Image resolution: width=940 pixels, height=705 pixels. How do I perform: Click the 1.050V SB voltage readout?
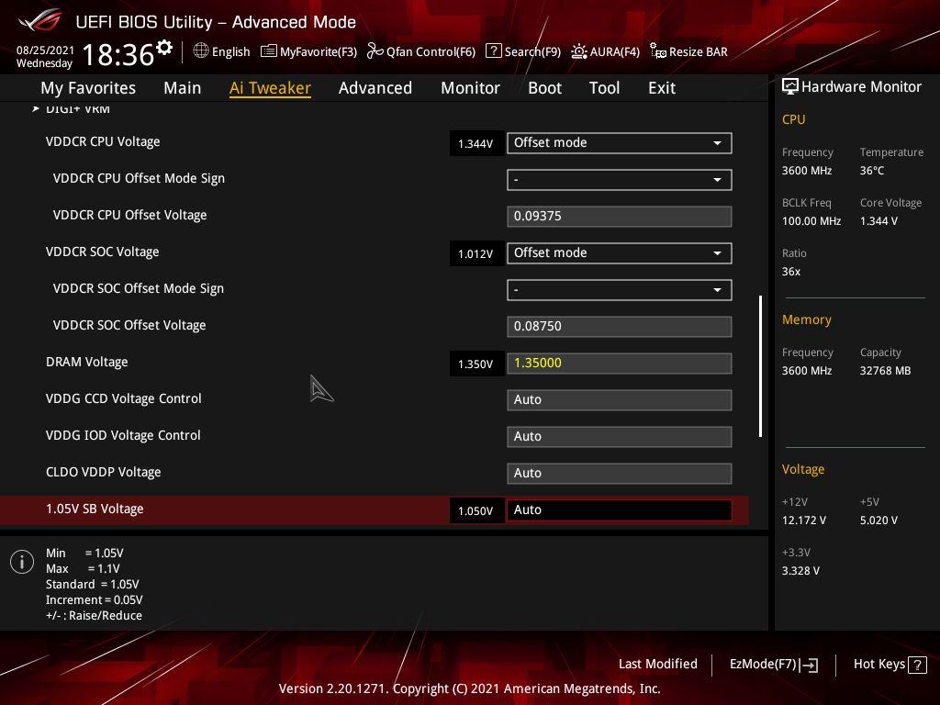coord(476,511)
